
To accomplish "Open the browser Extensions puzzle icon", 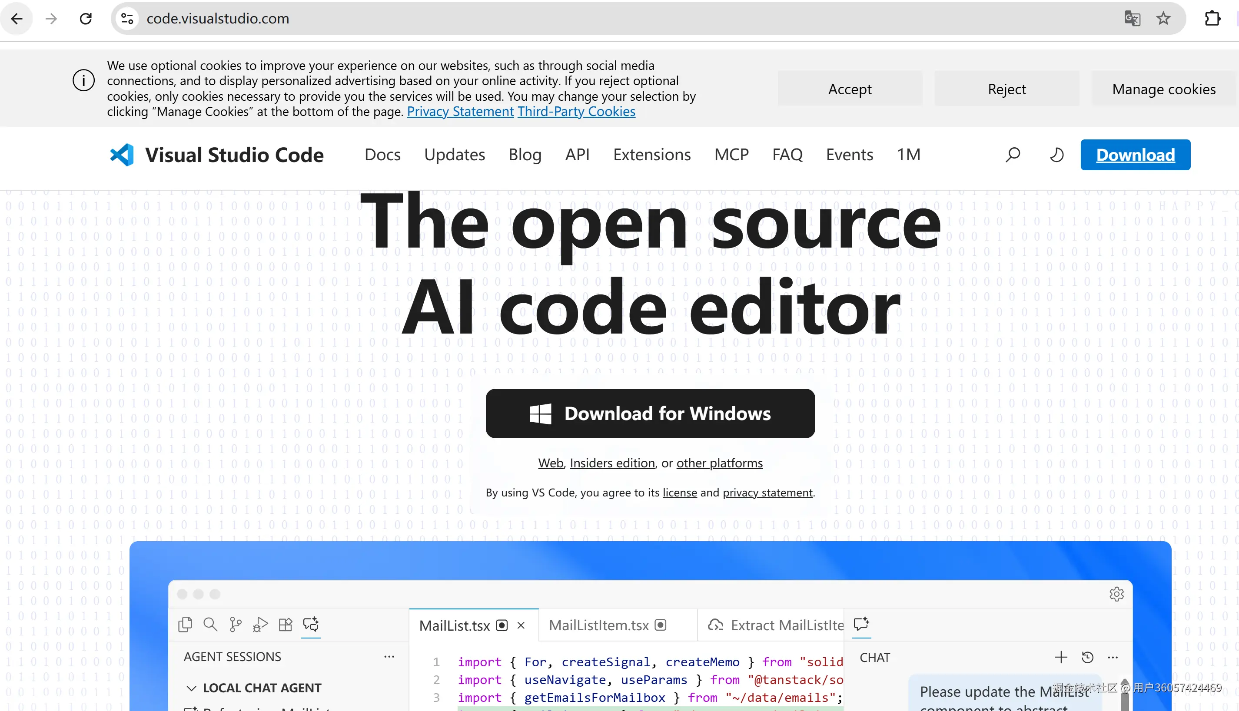I will pyautogui.click(x=1212, y=19).
